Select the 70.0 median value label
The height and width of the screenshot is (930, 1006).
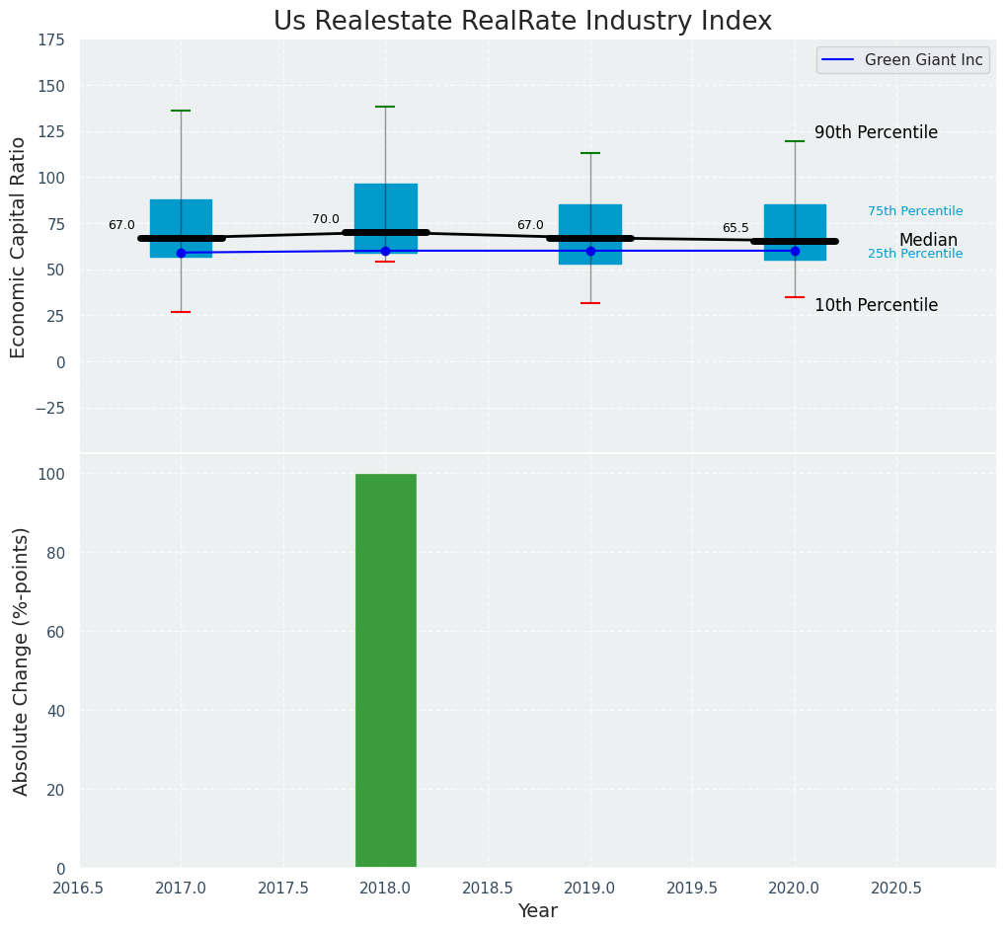tap(326, 219)
